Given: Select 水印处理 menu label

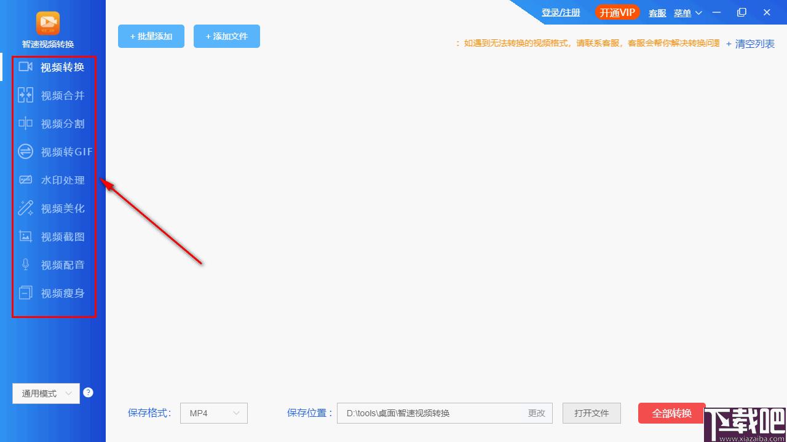Looking at the screenshot, I should pos(63,180).
